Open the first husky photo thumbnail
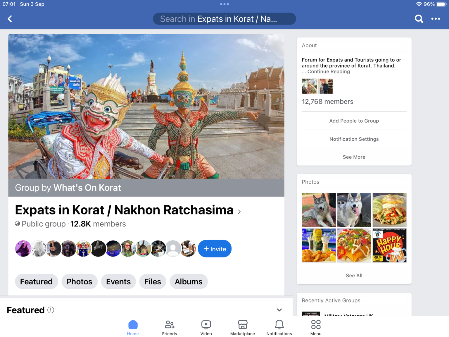The height and width of the screenshot is (337, 449). tap(319, 210)
